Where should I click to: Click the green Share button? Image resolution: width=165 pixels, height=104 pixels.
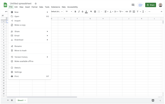(x=151, y=5)
